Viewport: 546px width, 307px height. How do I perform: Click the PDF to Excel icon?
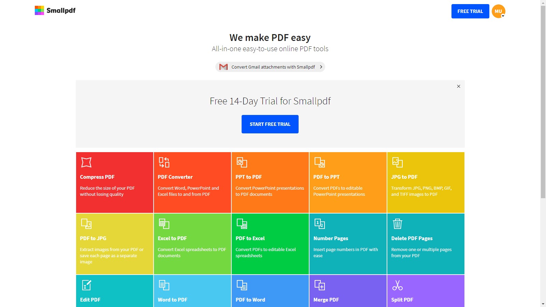242,224
